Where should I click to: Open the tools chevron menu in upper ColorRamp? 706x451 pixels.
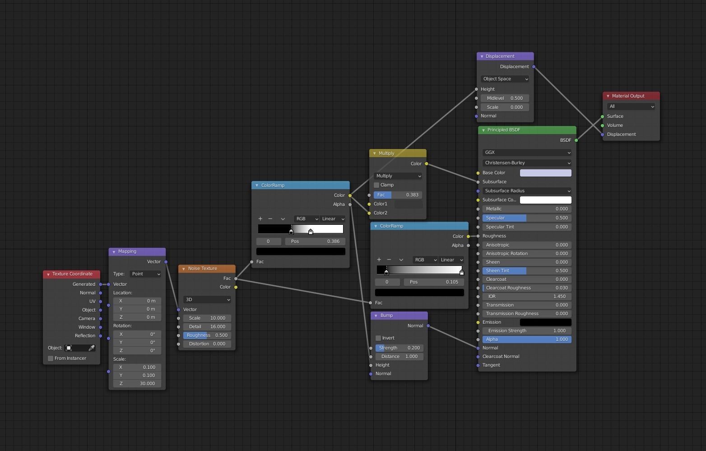pos(283,219)
